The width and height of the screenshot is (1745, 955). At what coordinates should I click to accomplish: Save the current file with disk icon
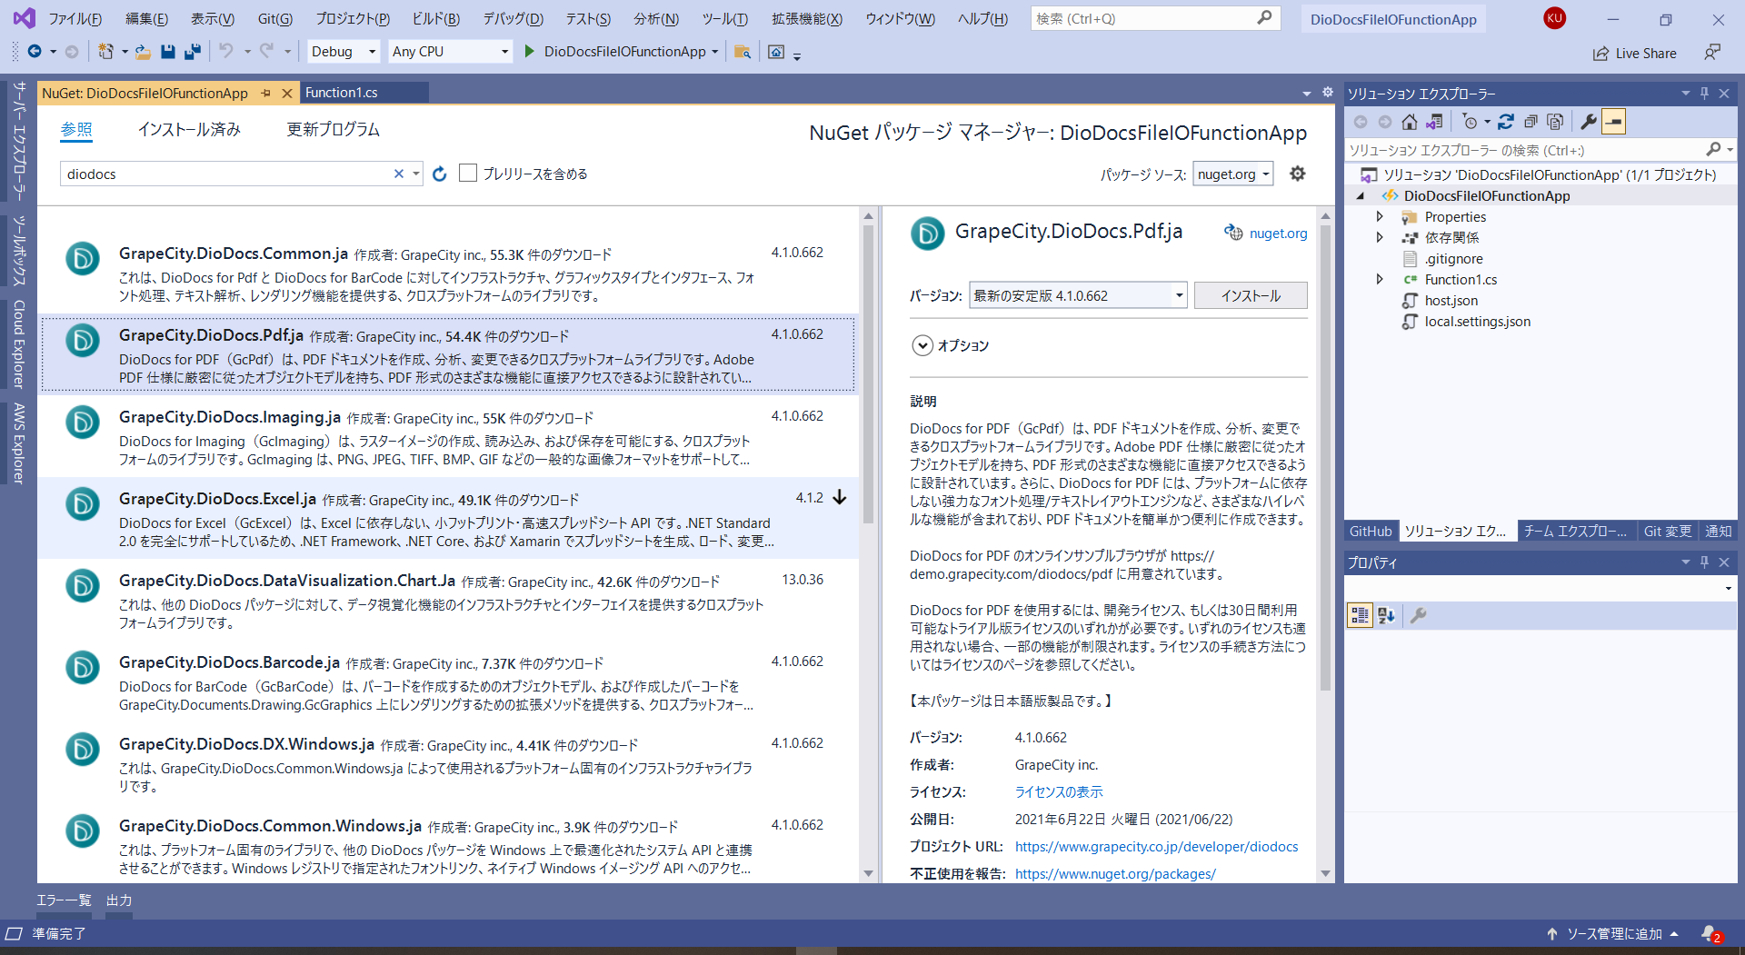click(x=168, y=52)
